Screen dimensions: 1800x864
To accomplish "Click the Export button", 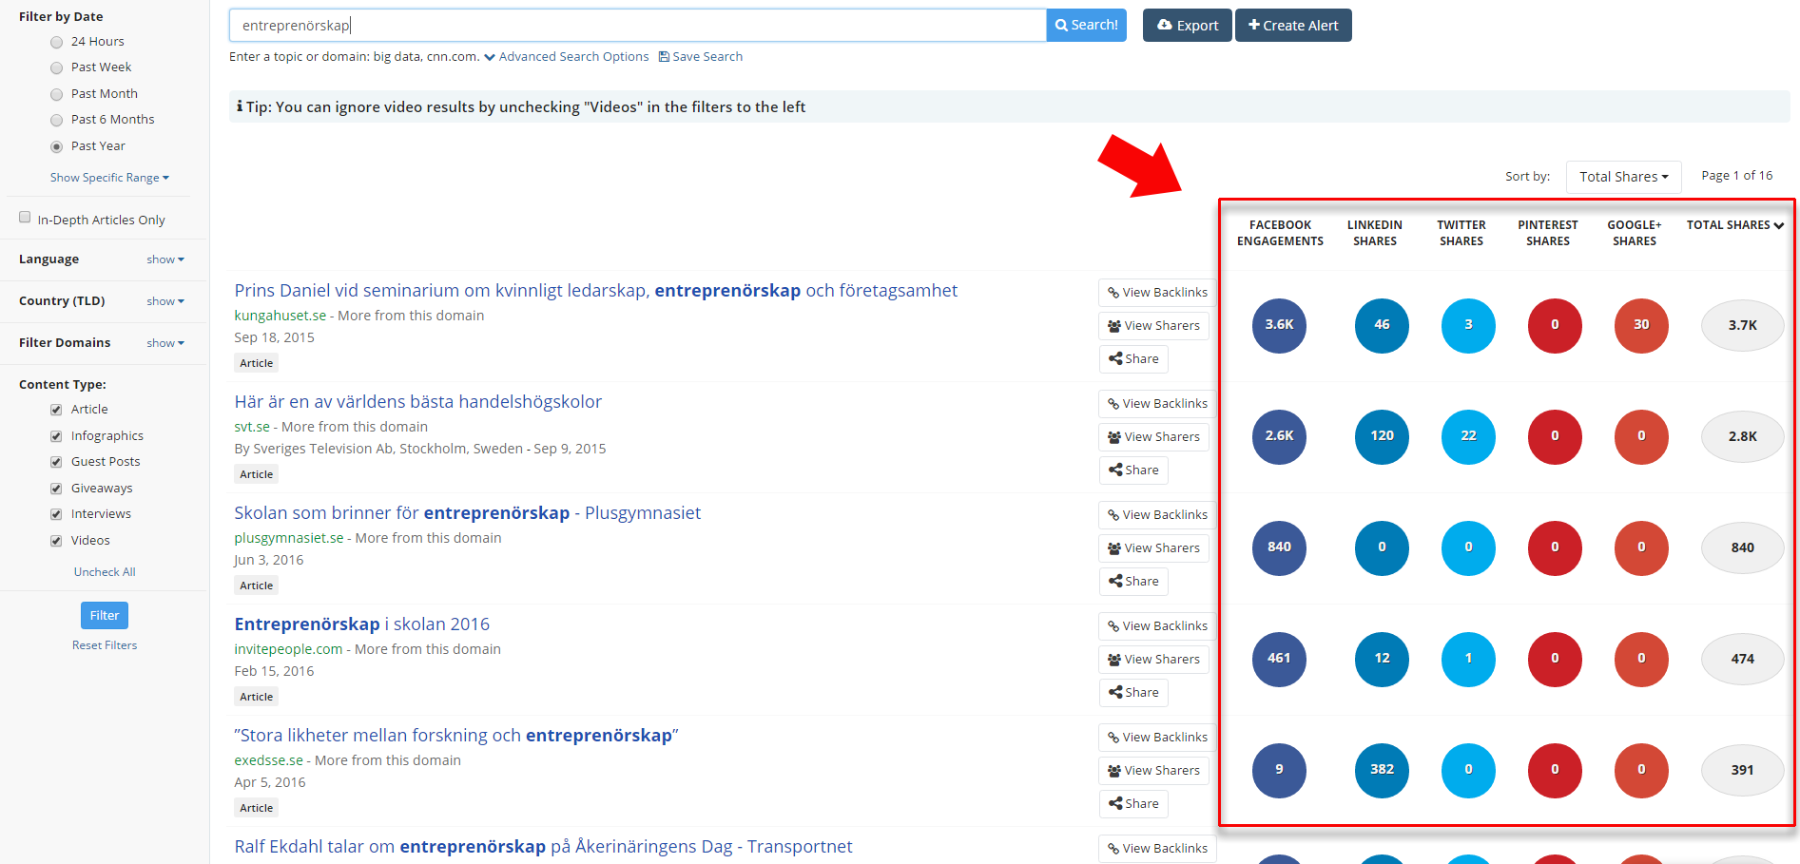I will coord(1187,26).
